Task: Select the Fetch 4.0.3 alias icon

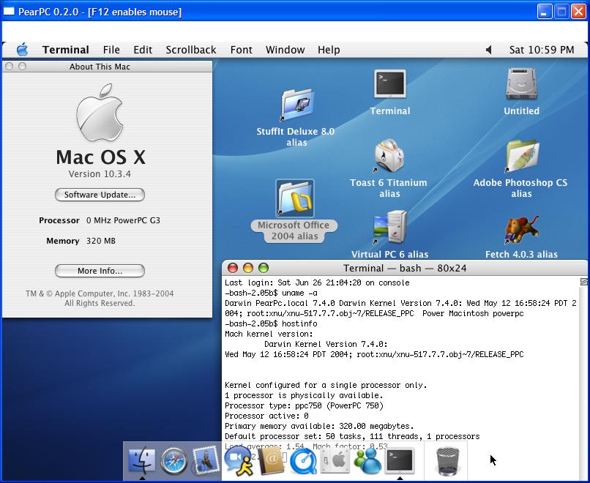Action: [x=521, y=230]
